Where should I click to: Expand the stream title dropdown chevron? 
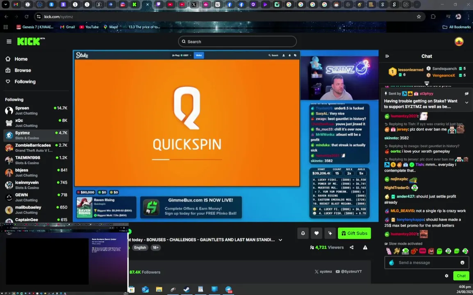[x=280, y=240]
